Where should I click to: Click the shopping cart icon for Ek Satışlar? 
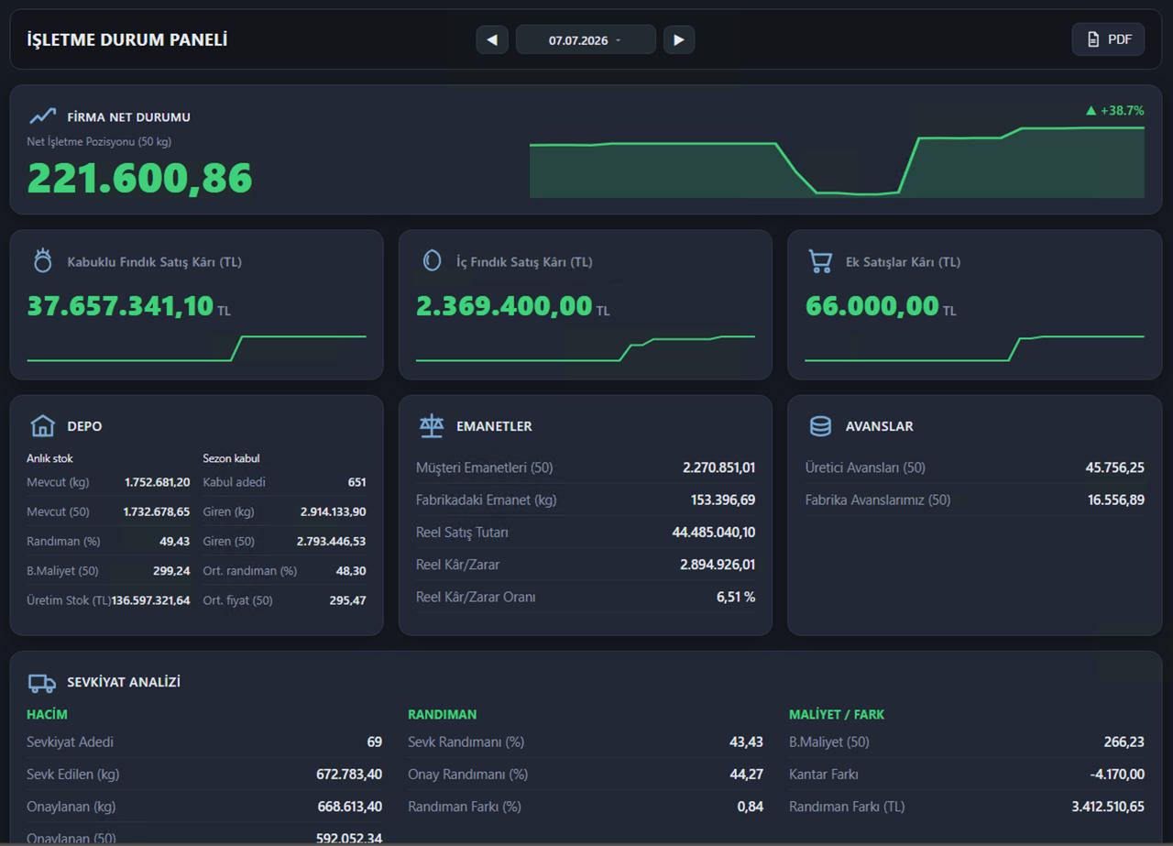pyautogui.click(x=820, y=261)
